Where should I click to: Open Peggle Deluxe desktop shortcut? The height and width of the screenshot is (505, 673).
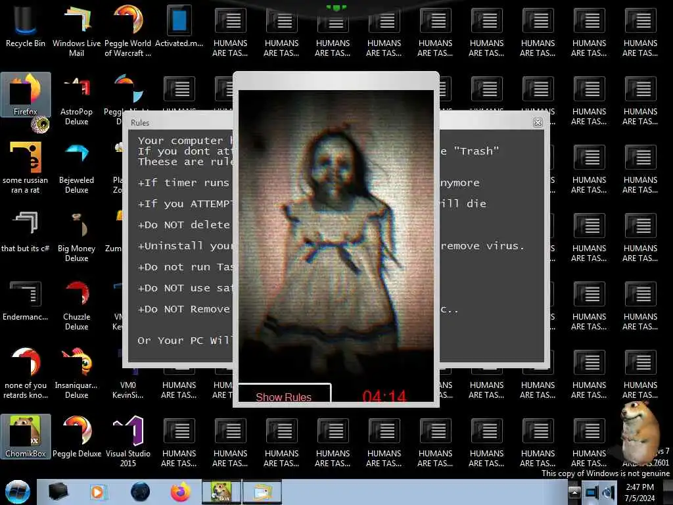pyautogui.click(x=77, y=437)
